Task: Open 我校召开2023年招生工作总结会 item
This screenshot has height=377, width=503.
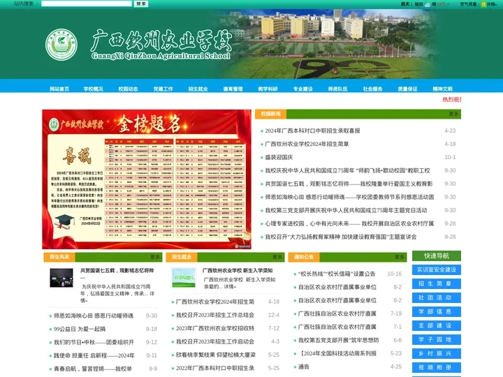Action: 215,315
